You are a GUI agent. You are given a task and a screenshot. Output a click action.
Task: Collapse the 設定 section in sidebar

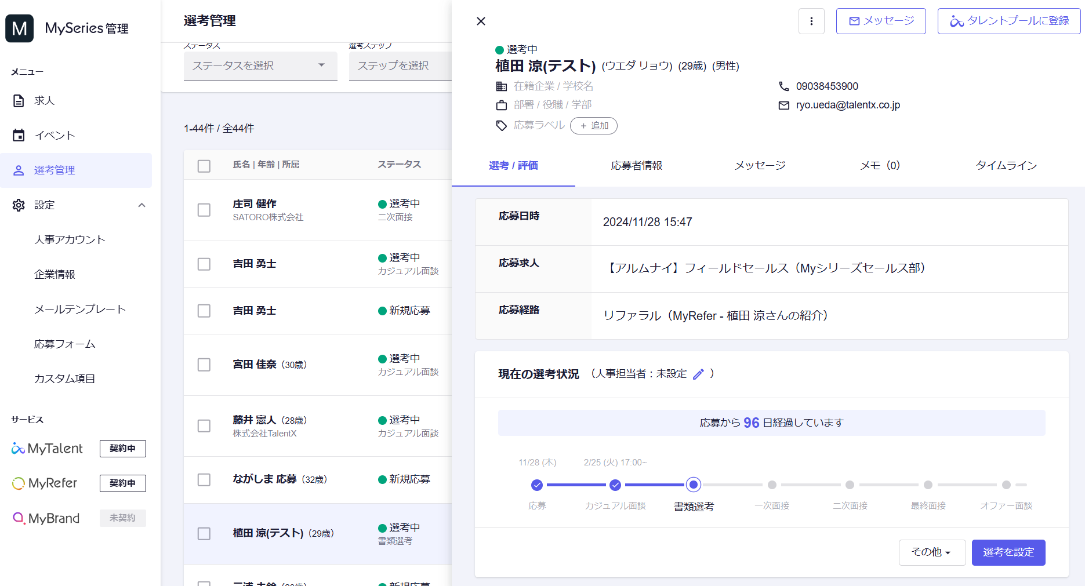[141, 205]
